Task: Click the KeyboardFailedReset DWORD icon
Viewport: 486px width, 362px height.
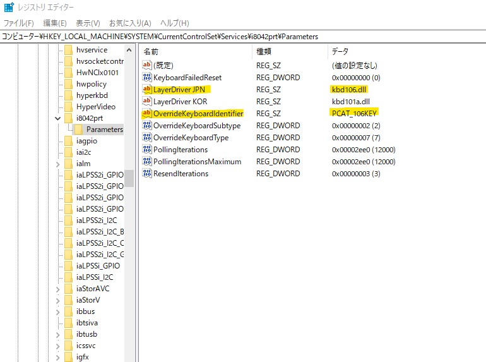Action: coord(147,78)
